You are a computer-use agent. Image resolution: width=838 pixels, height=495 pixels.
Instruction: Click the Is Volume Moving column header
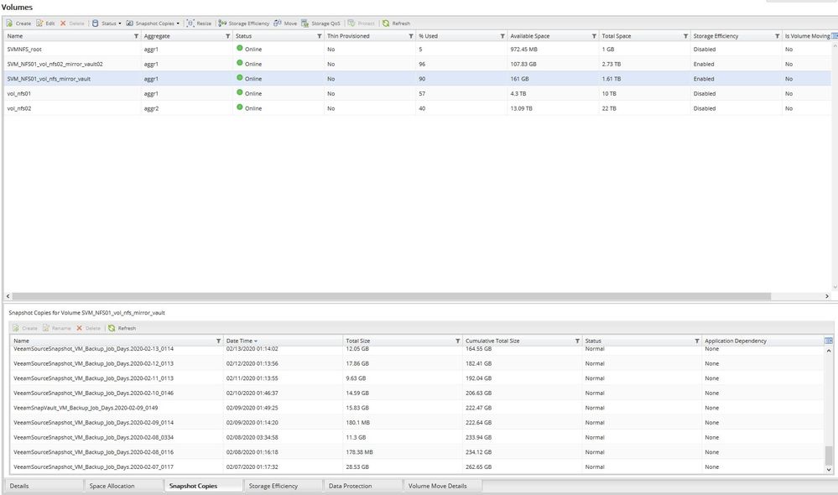pos(807,36)
